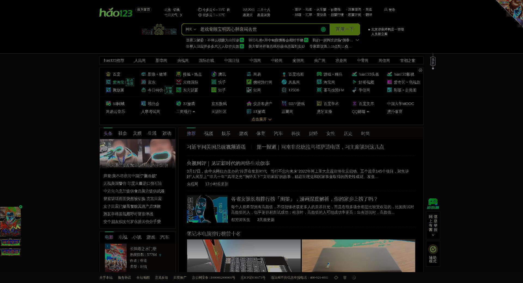Screen dimensions: 523x283
Task: Open 新浪·微博 site icon
Action: pos(143,74)
